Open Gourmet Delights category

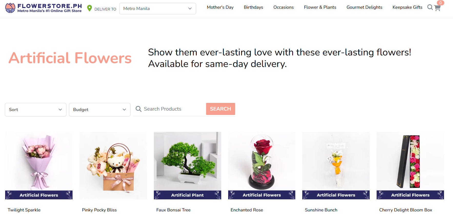(x=364, y=7)
